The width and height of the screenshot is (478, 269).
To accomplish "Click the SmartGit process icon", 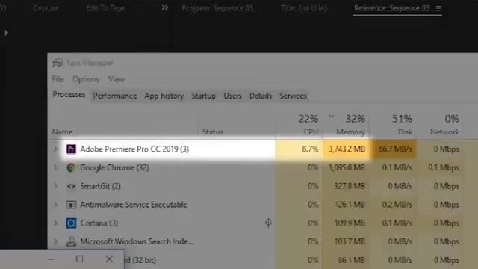I will 71,186.
